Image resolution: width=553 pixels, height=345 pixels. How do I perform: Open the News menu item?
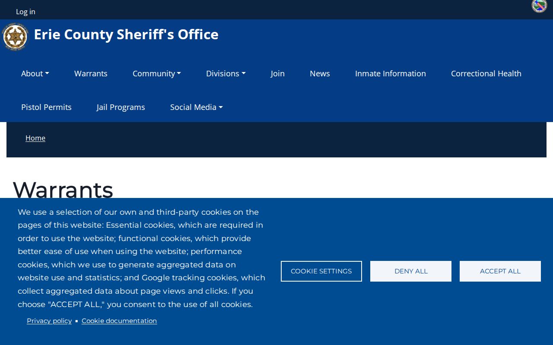coord(320,73)
